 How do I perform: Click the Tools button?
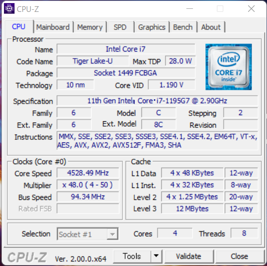[132, 256]
